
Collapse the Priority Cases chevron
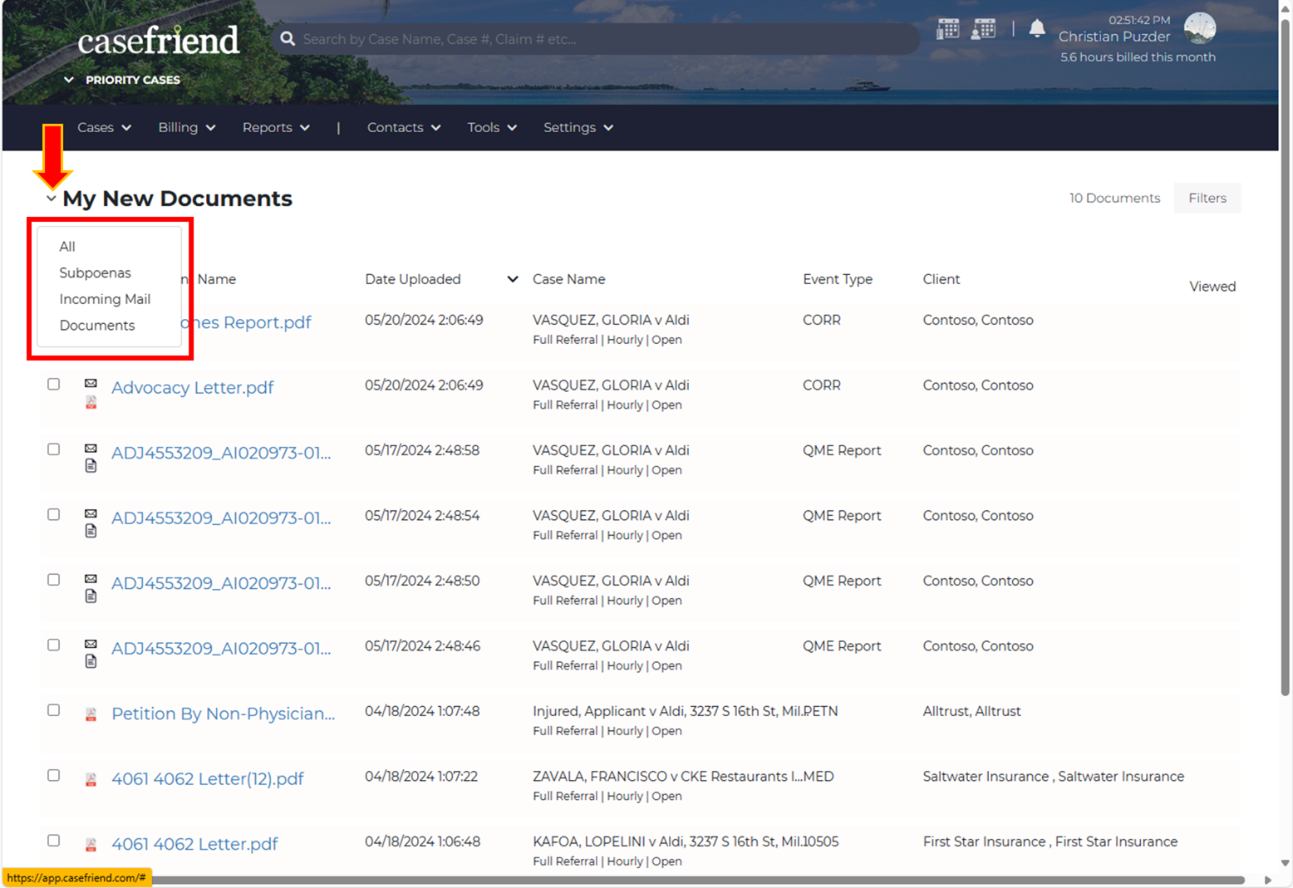click(x=69, y=80)
